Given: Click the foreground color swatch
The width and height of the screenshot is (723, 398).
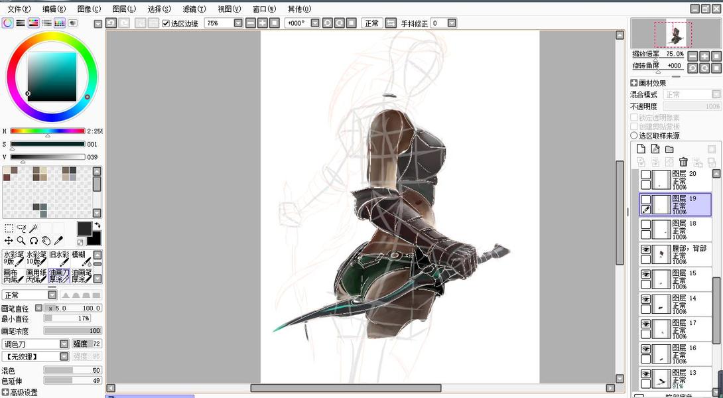Looking at the screenshot, I should (x=84, y=229).
